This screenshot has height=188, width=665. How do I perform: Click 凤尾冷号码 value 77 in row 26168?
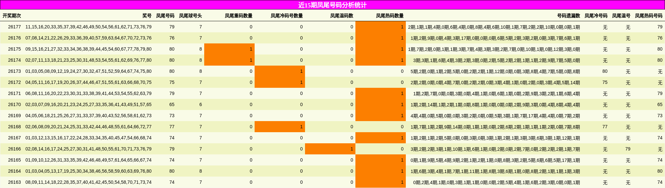tap(605, 127)
